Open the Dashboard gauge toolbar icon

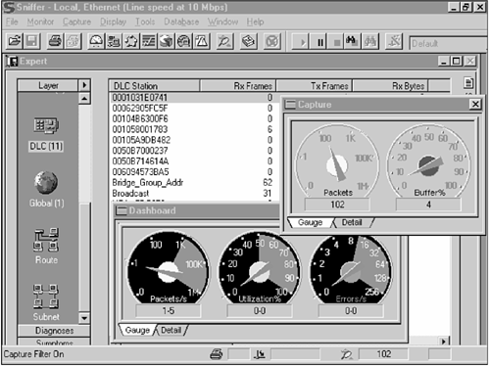pyautogui.click(x=96, y=41)
